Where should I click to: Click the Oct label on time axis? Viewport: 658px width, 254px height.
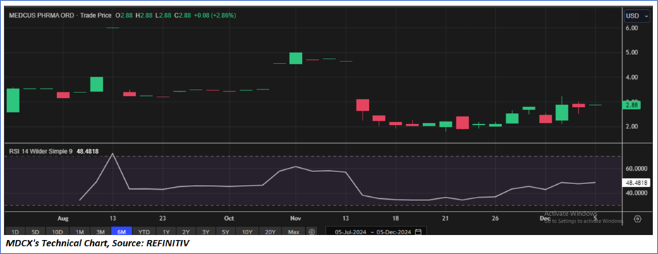(x=229, y=219)
